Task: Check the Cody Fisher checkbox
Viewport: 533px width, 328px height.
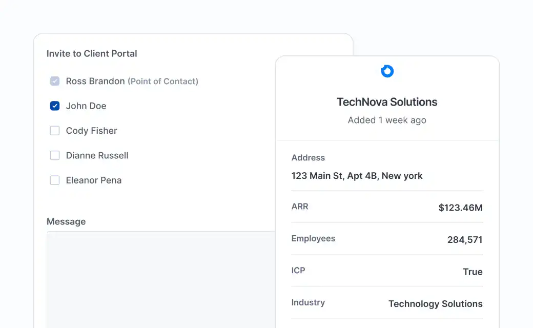Action: click(55, 131)
